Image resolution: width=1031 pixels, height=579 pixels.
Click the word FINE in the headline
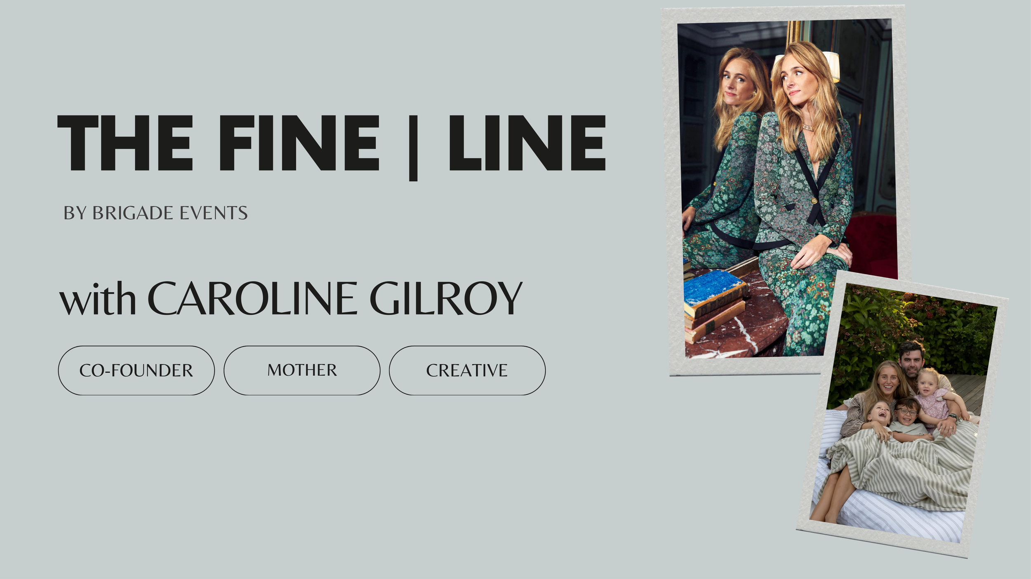tap(299, 143)
